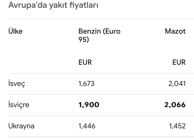Select the "Ülke" column header

click(x=16, y=31)
